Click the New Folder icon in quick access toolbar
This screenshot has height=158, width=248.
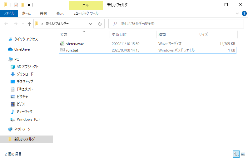[x=23, y=5]
